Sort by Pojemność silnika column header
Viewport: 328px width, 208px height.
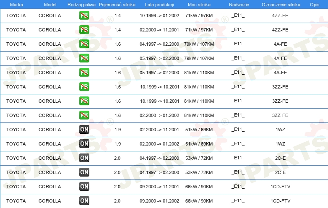pyautogui.click(x=117, y=4)
